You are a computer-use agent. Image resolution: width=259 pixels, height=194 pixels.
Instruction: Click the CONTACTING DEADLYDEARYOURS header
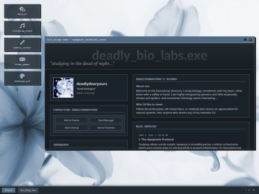coord(75,110)
